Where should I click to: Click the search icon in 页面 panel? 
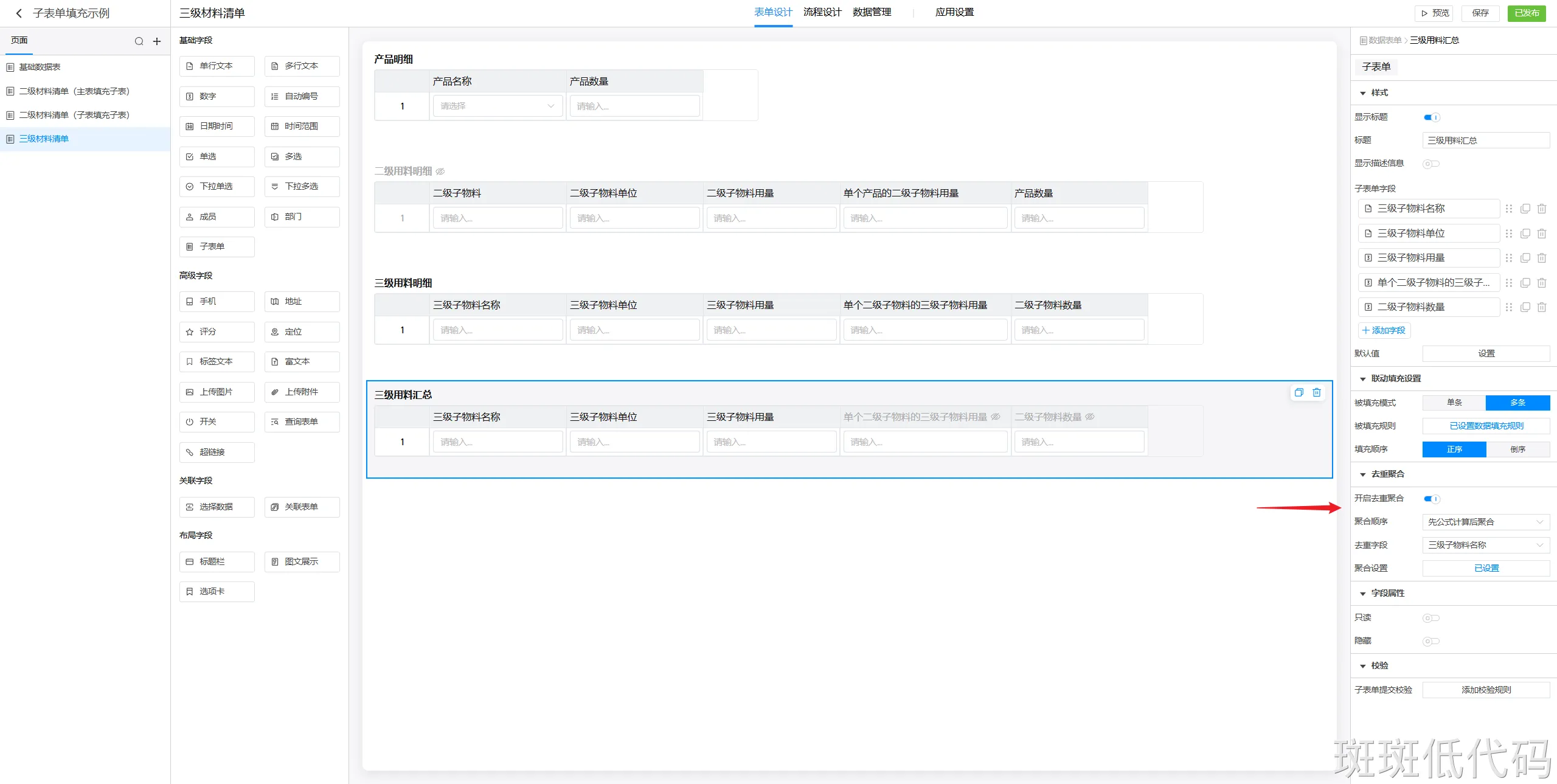click(x=139, y=41)
